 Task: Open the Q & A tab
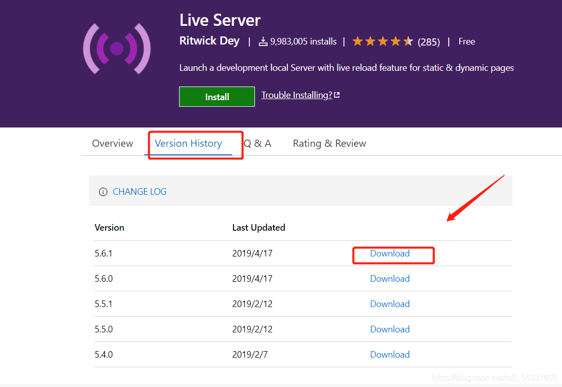click(x=257, y=143)
